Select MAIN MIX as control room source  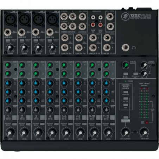126,92
